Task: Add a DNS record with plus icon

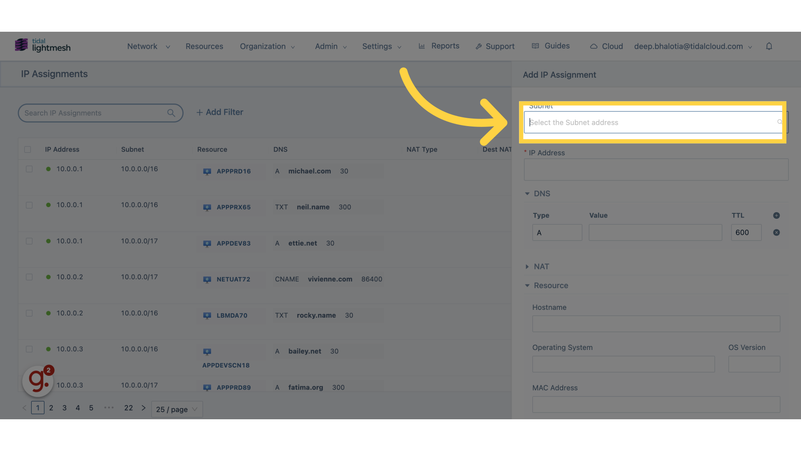Action: pyautogui.click(x=776, y=215)
